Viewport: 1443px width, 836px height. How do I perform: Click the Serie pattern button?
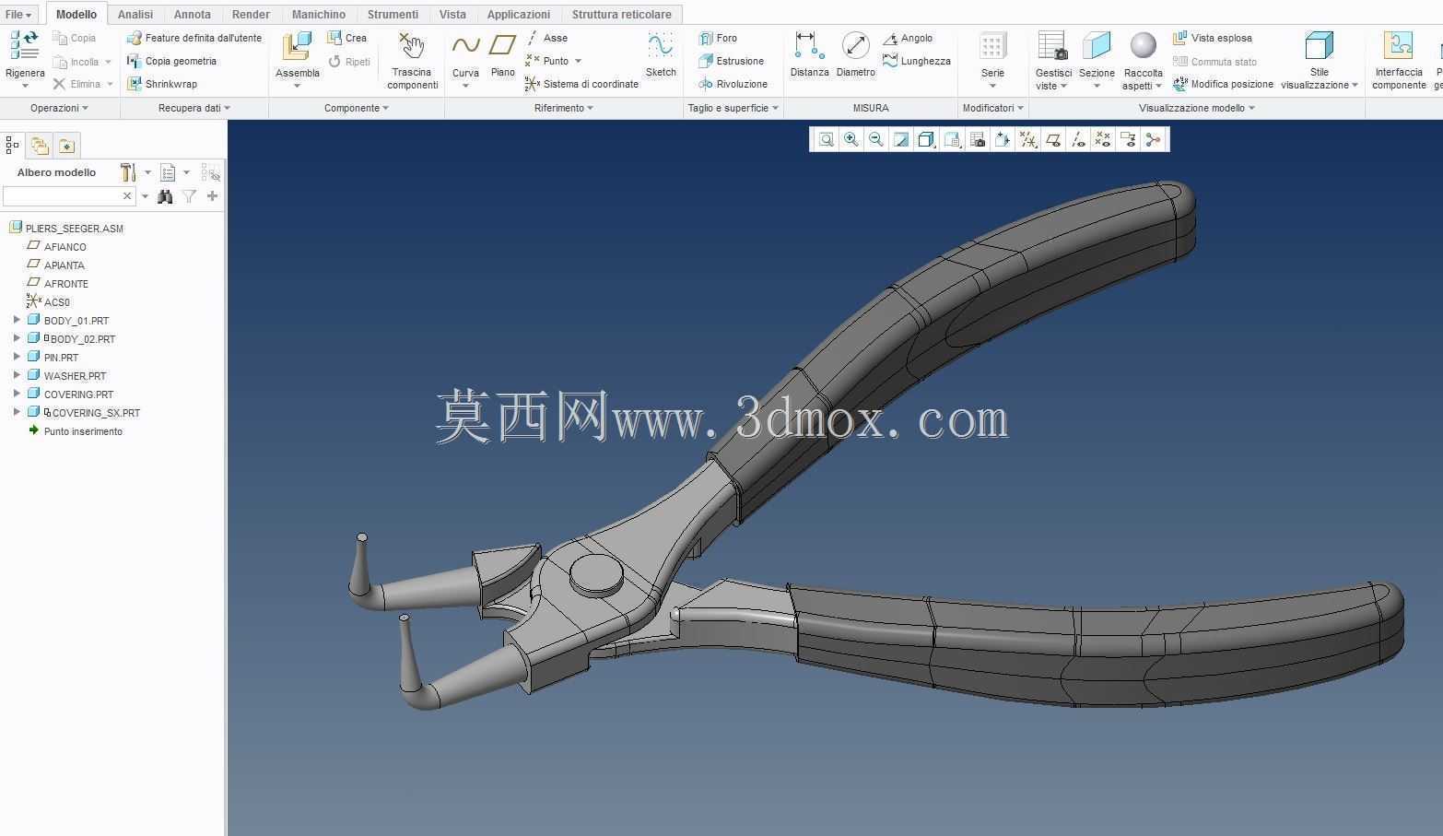992,61
